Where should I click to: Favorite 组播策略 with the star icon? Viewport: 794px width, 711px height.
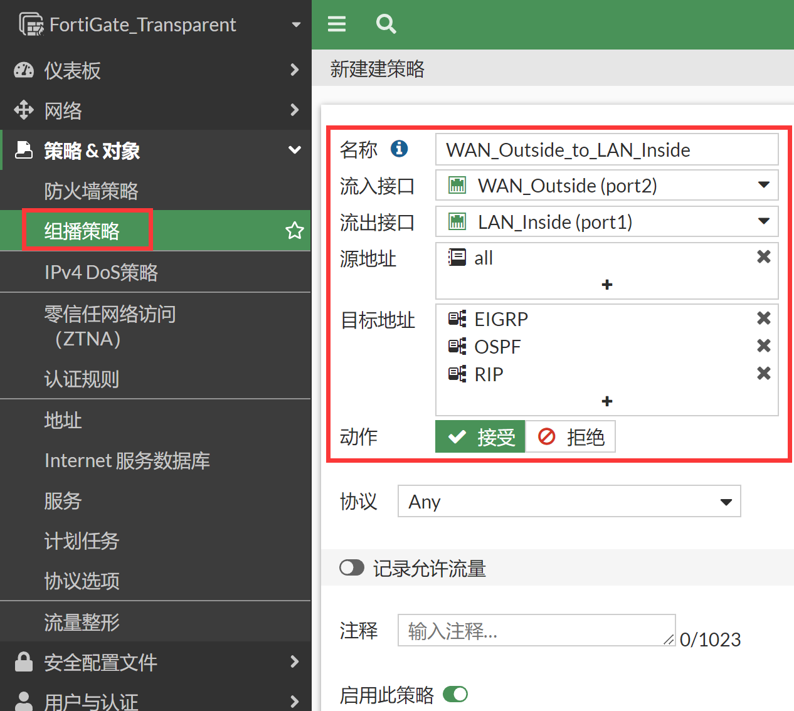(294, 231)
